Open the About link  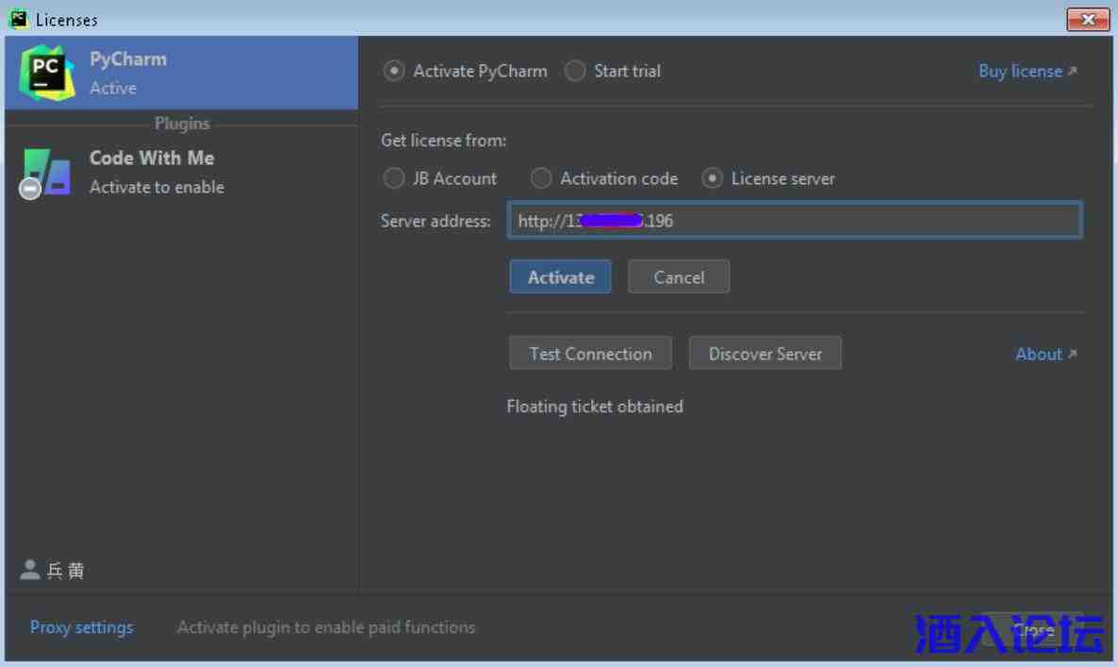point(1044,354)
